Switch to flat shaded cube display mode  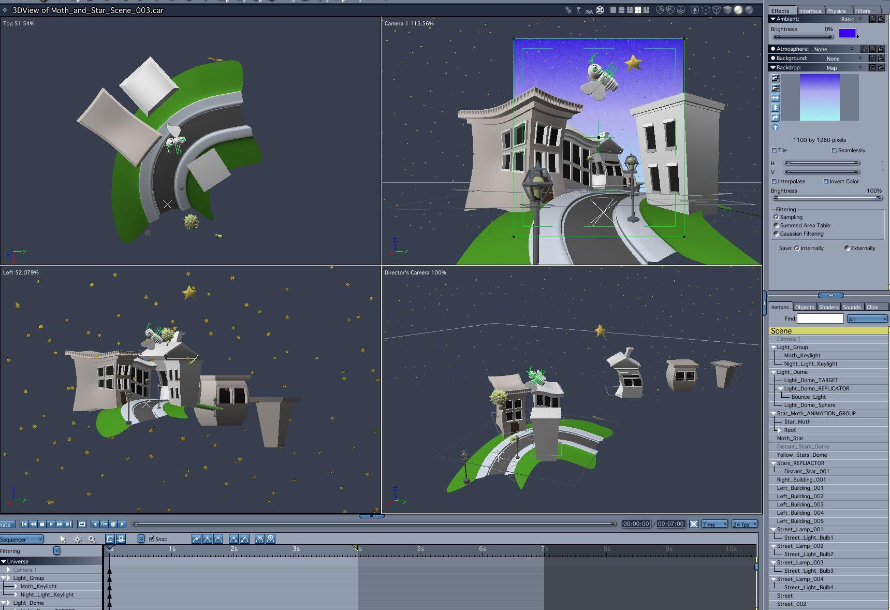(727, 10)
